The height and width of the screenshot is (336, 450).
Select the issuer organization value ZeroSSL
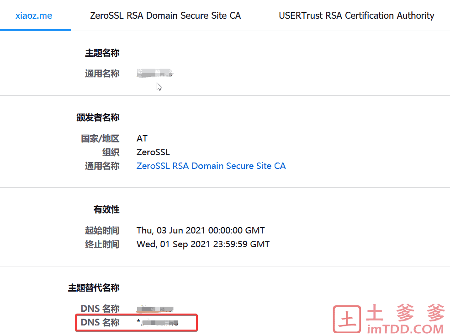coord(153,152)
